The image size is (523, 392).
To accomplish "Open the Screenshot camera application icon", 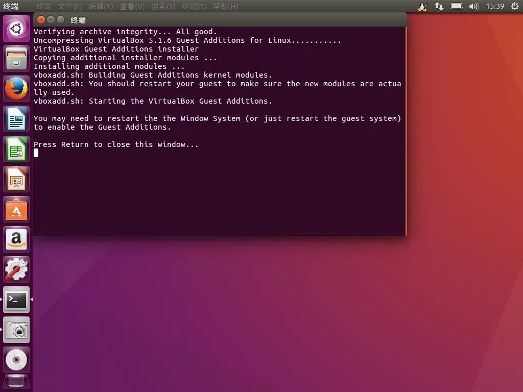I will pos(16,330).
